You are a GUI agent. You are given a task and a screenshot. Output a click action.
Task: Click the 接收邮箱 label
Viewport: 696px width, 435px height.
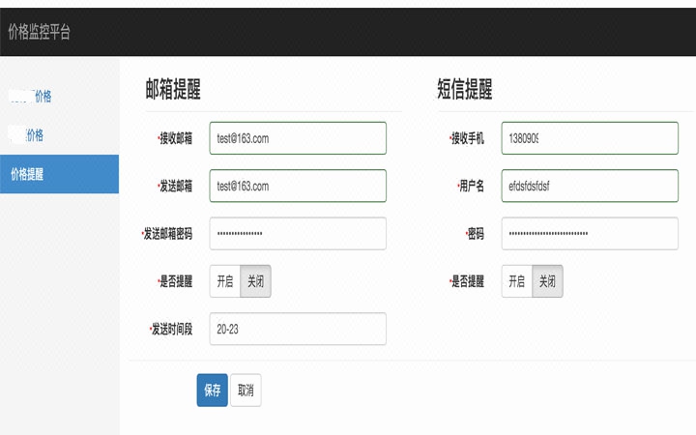(x=175, y=138)
